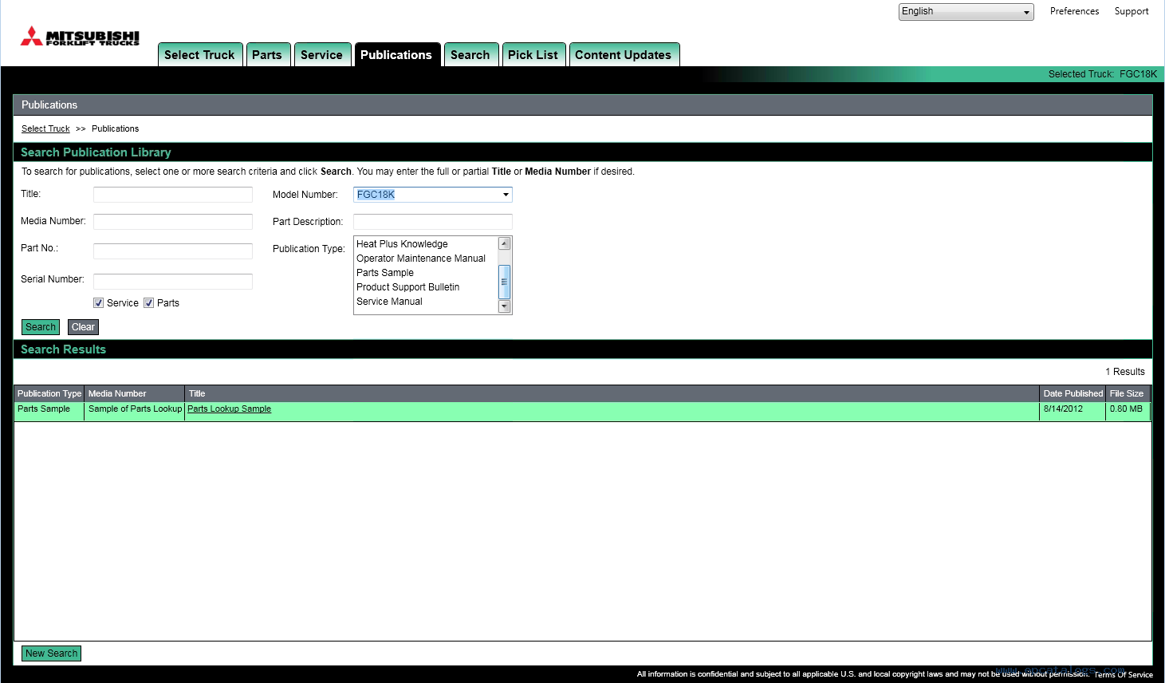
Task: Toggle the Parts checkbox
Action: pos(149,303)
